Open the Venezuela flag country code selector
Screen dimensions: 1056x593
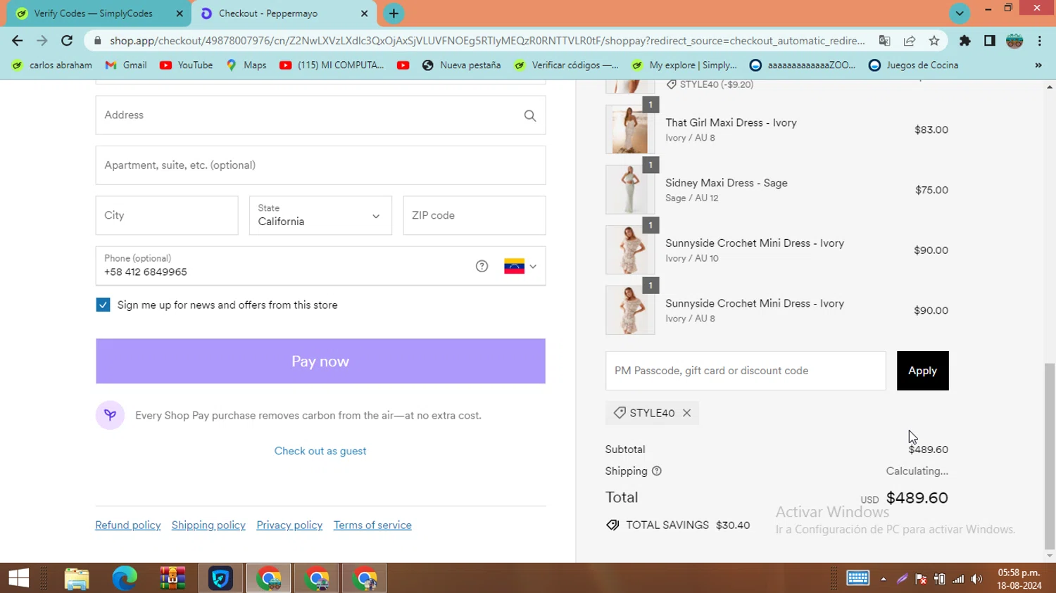tap(520, 267)
